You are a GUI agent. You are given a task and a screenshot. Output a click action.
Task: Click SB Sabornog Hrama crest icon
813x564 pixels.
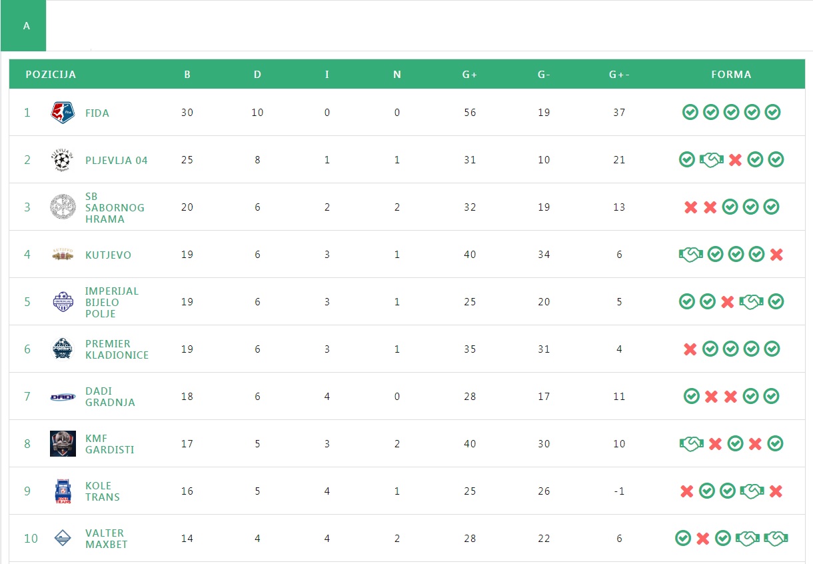coord(63,207)
